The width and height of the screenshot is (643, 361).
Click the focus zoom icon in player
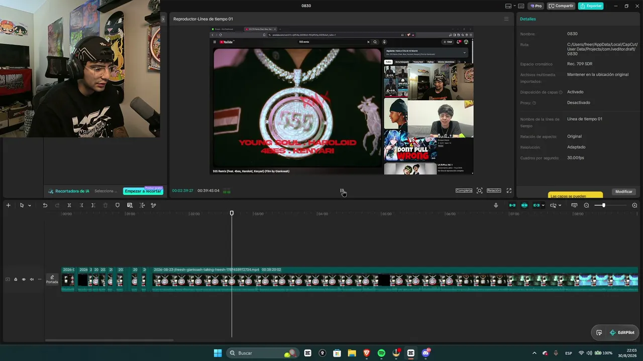point(480,191)
